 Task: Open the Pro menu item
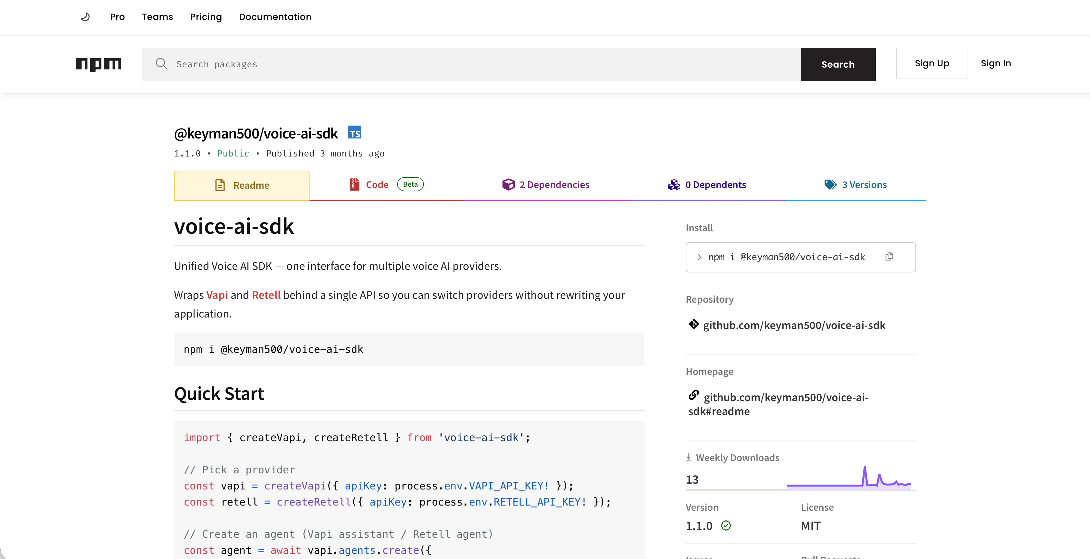coord(117,17)
